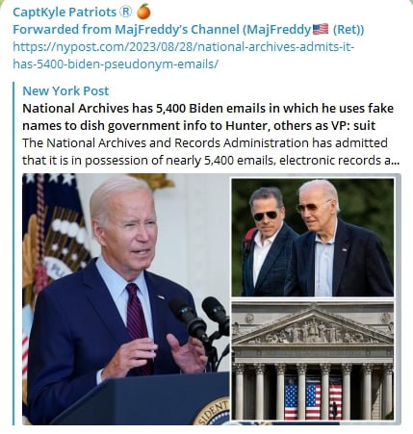Click the 'has-5400-biden-pseudonym-emails/' URL line
413x434 pixels.
[x=116, y=64]
